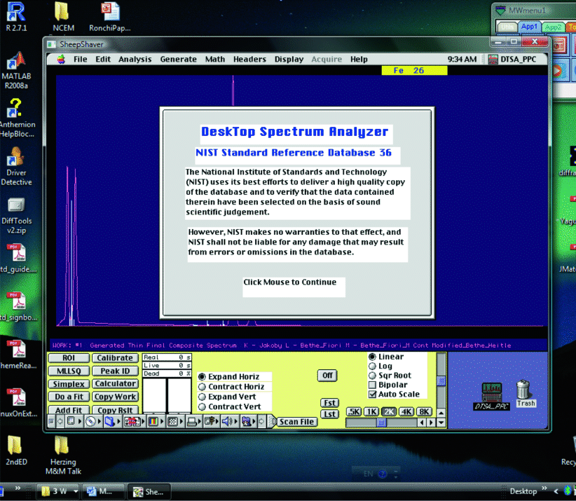Select the MATLAB R2008a desktop shortcut
Screen dimensions: 576x501
point(16,71)
